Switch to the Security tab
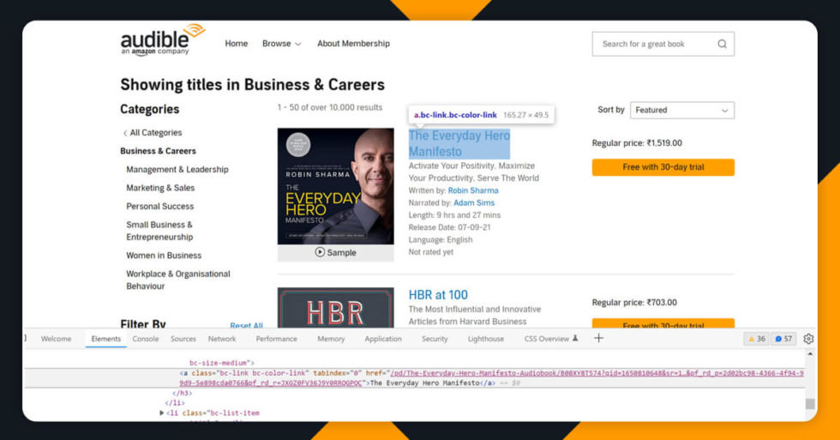 tap(435, 339)
